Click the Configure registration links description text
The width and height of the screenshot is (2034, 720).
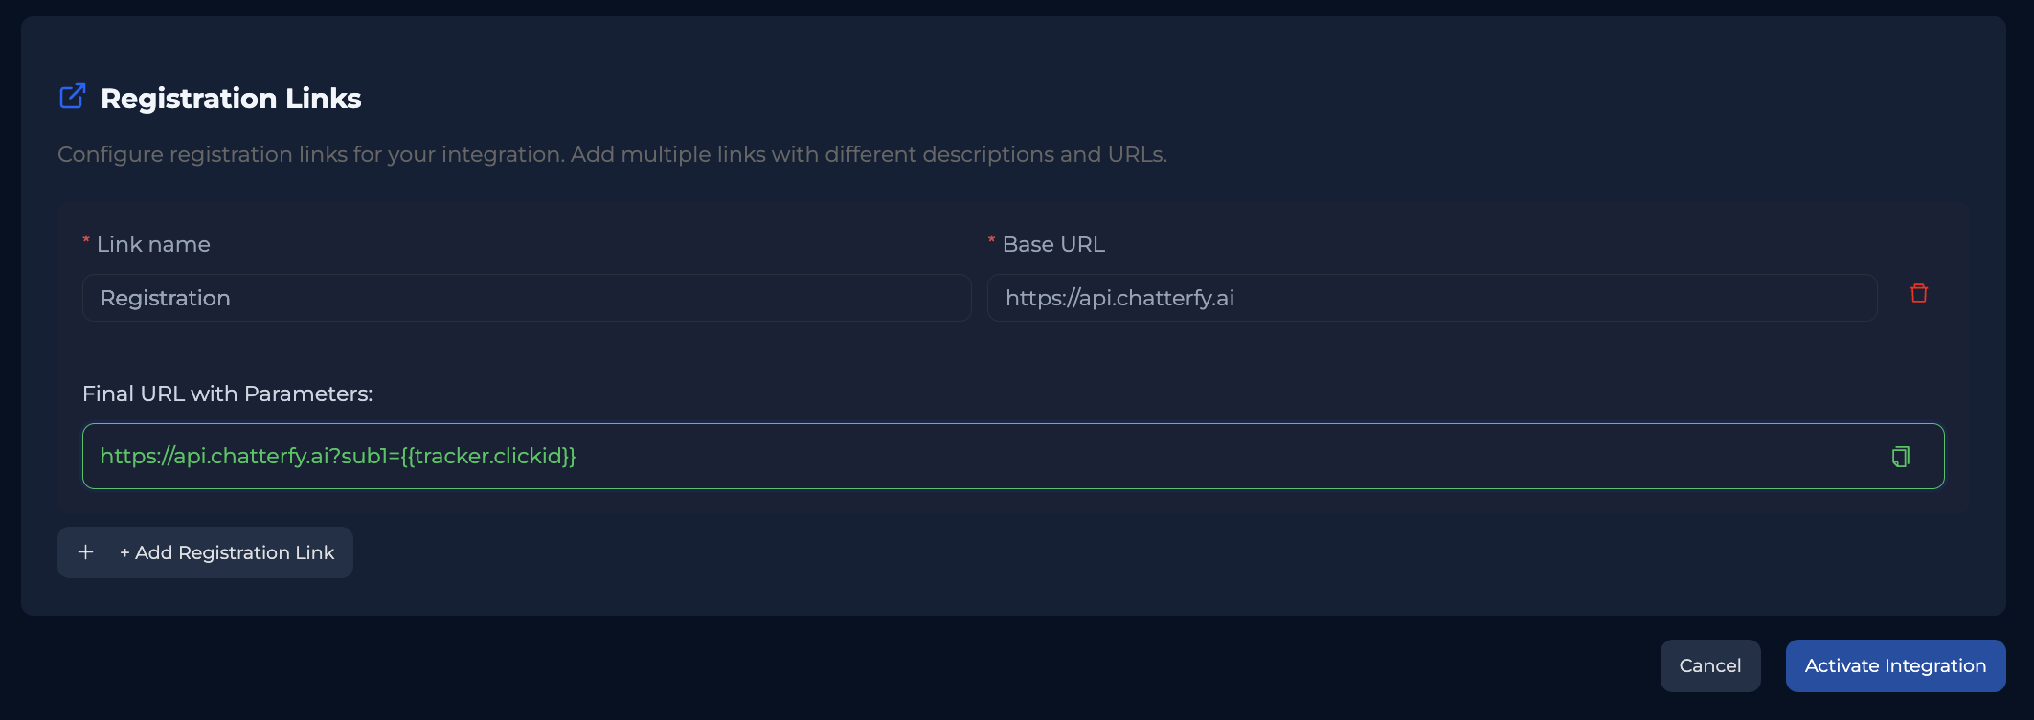612,154
